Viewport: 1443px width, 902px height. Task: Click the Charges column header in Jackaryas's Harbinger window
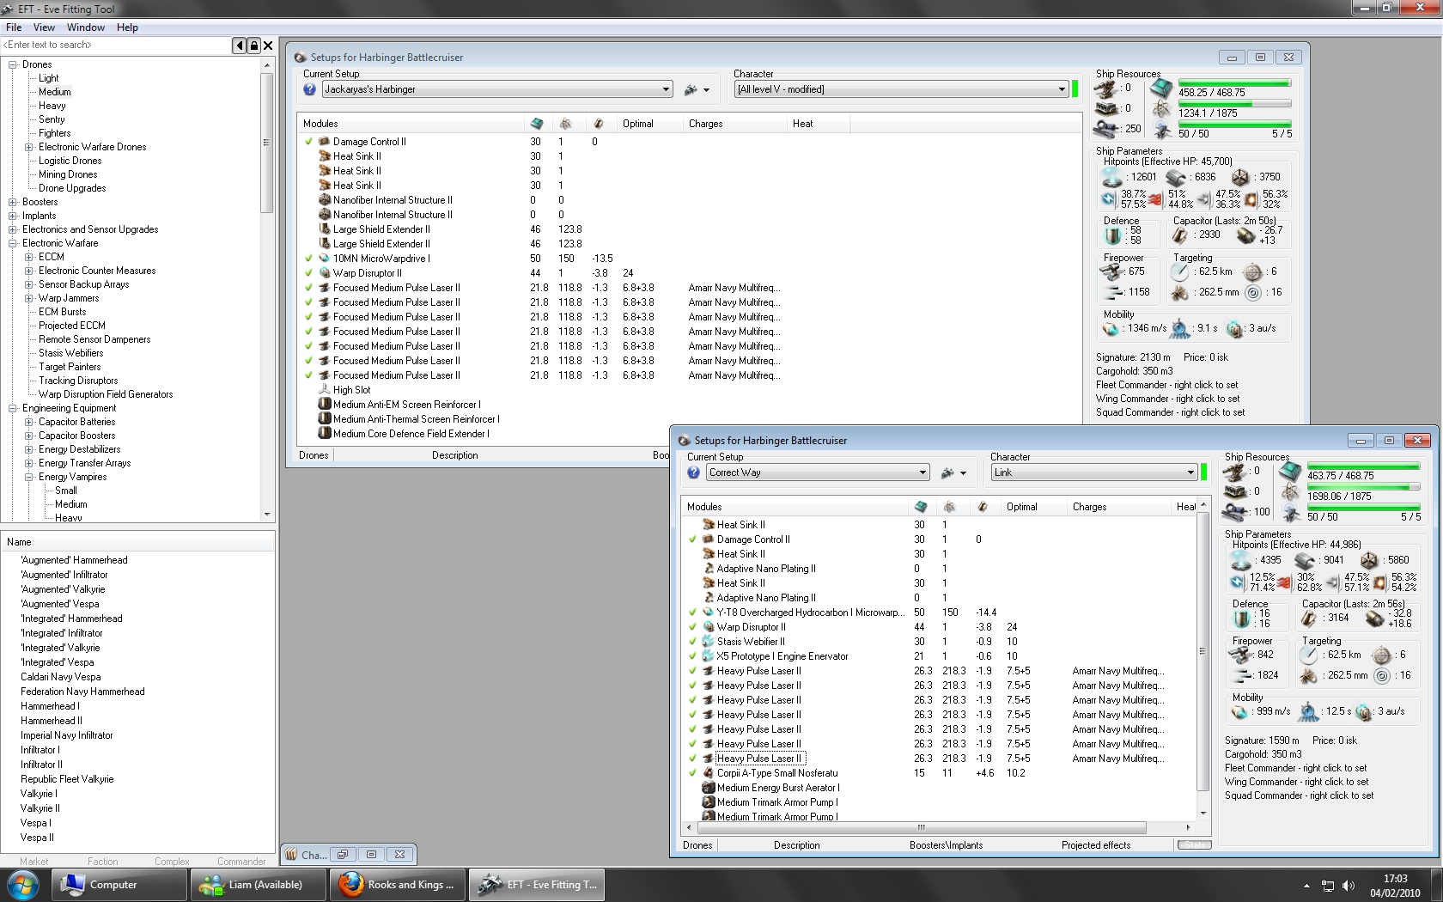[734, 124]
